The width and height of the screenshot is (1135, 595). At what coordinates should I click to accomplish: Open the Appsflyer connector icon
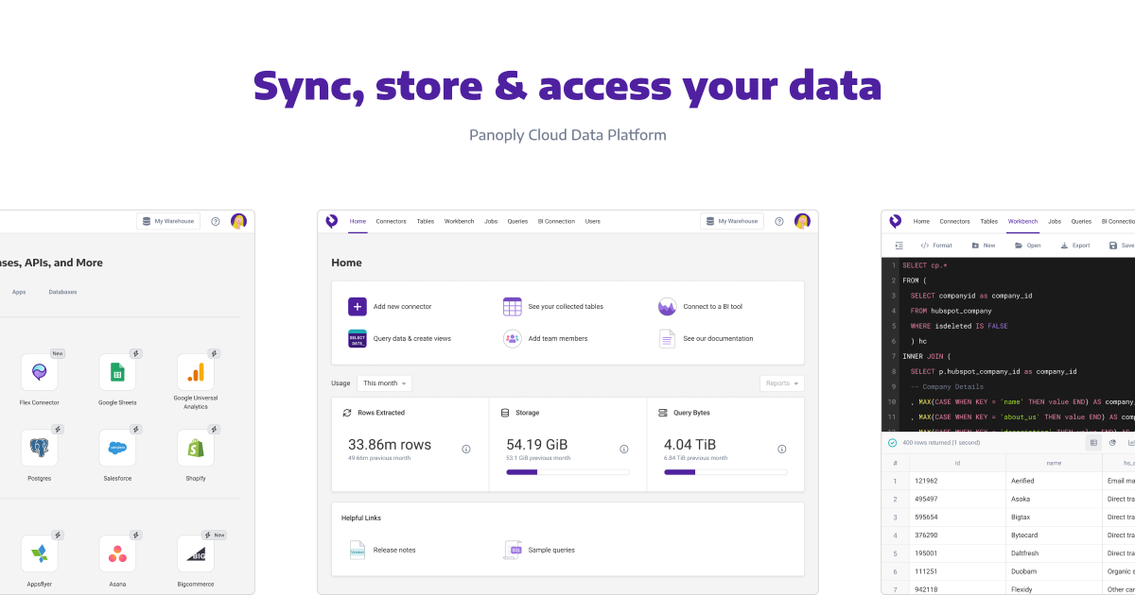[x=40, y=553]
